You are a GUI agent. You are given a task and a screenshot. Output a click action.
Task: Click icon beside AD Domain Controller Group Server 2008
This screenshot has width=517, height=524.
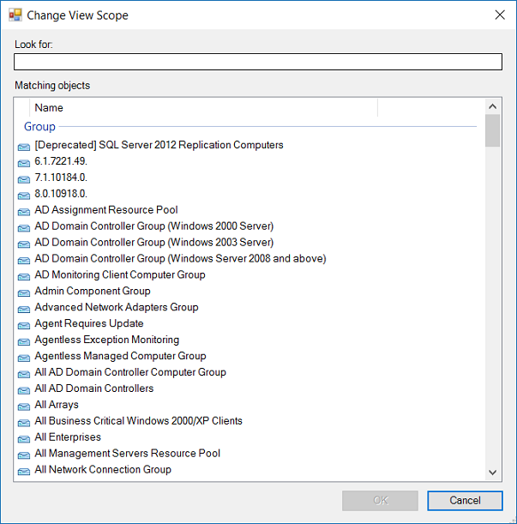coord(24,261)
